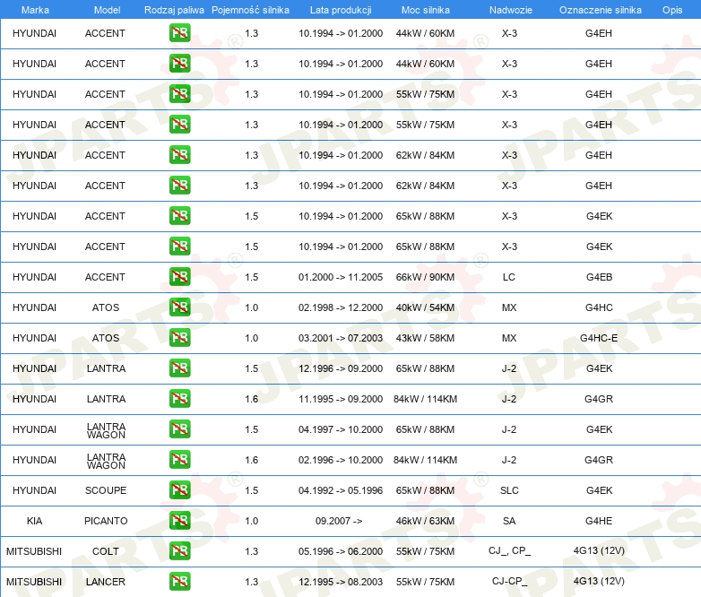Click LANTRA WAGON in the 04.1997 row
Viewport: 701px width, 597px height.
point(106,430)
